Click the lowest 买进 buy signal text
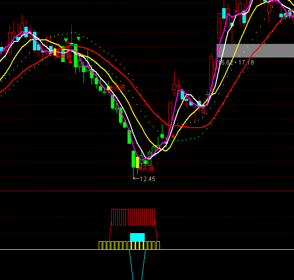Viewport: 294px width, 280px height. (x=148, y=168)
